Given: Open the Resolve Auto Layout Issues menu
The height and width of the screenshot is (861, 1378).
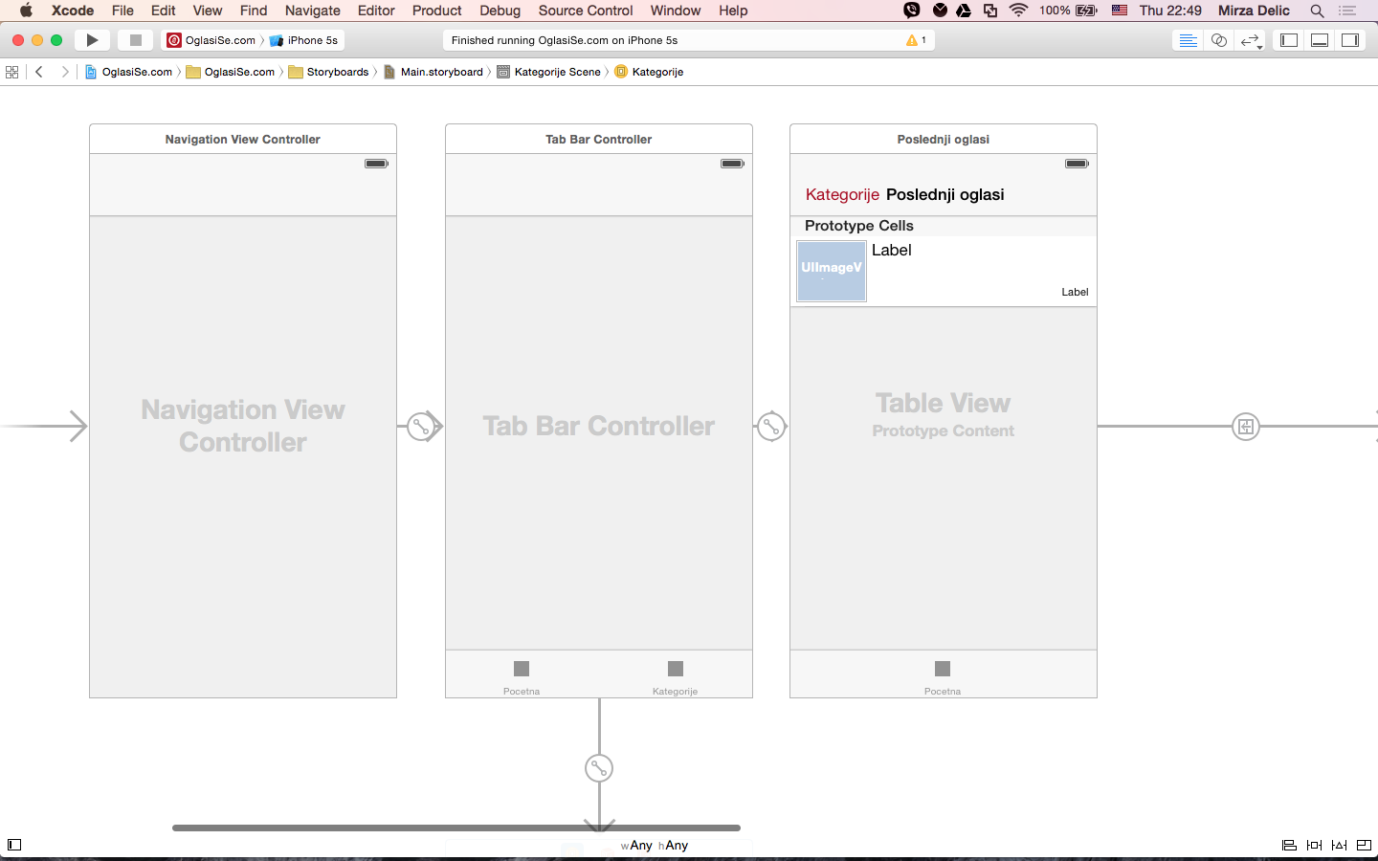Looking at the screenshot, I should (1340, 845).
